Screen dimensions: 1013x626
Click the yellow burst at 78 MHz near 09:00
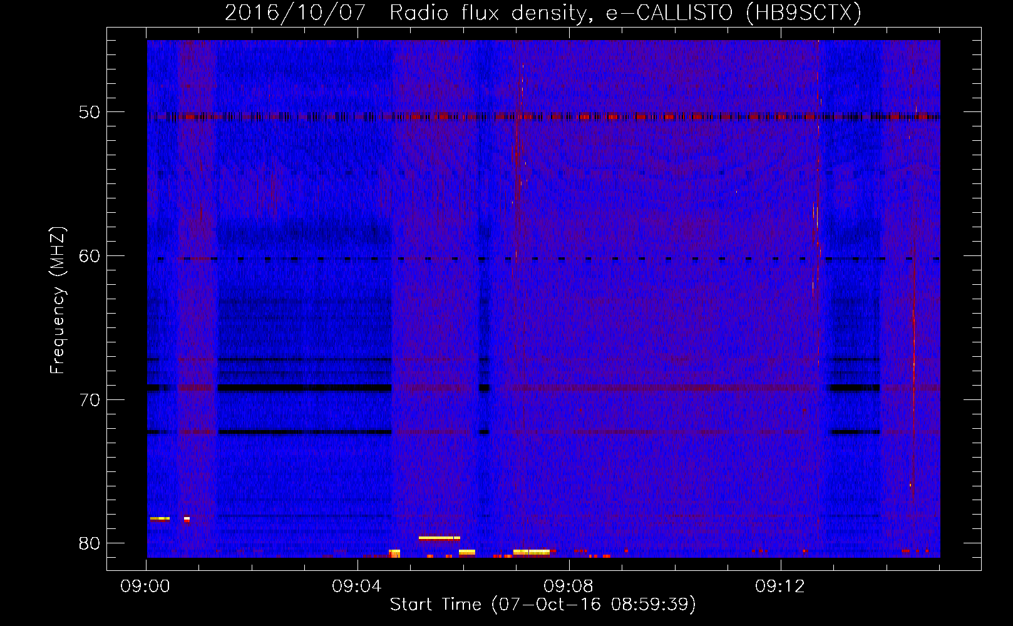pos(160,518)
